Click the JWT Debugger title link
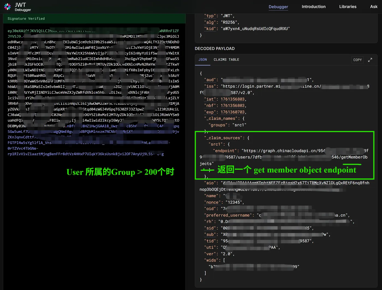The image size is (382, 290). point(23,7)
